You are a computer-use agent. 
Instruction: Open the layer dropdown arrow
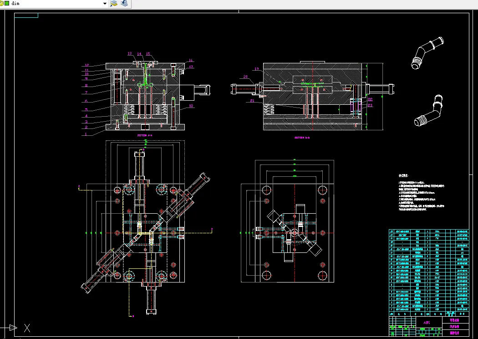[x=105, y=3]
